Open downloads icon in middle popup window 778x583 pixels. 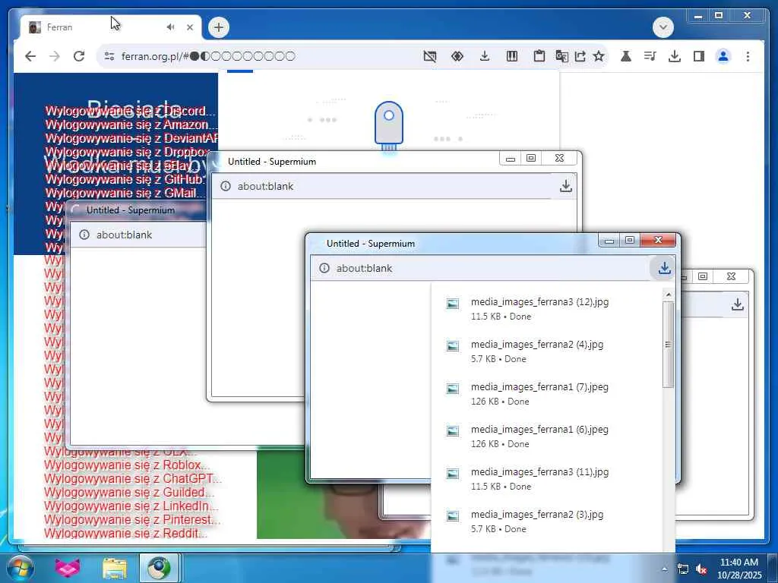pyautogui.click(x=565, y=187)
